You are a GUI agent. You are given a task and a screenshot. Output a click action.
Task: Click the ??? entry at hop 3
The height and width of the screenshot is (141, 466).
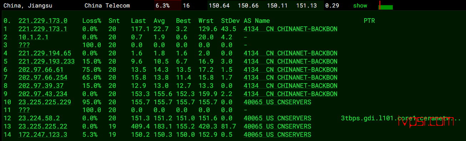pos(24,45)
